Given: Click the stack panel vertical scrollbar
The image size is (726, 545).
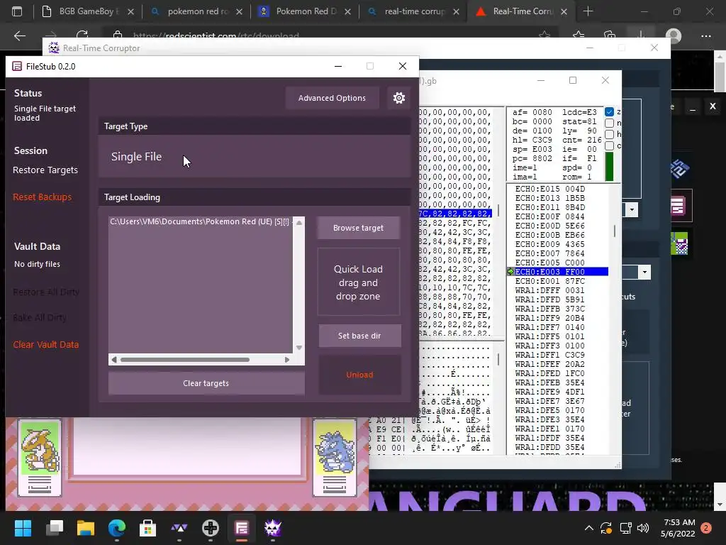Looking at the screenshot, I should [615, 231].
